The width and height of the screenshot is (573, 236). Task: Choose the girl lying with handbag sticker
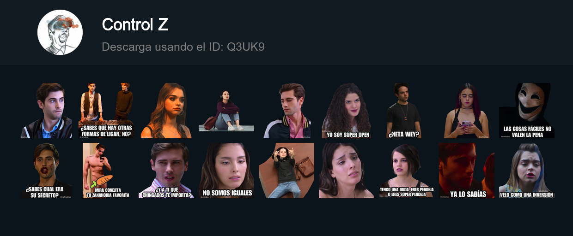click(x=286, y=171)
